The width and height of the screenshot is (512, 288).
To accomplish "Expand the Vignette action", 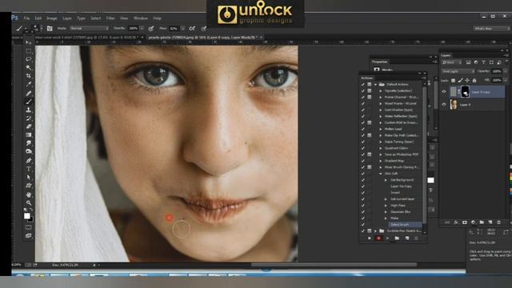I will 381,90.
